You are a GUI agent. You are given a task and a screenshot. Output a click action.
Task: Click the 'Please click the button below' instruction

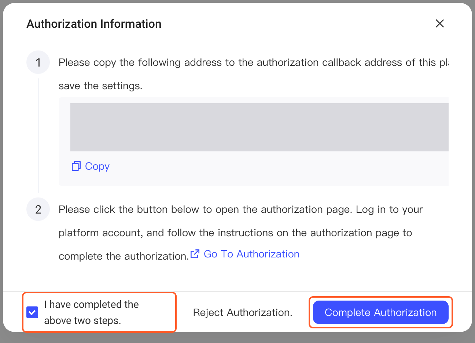click(x=241, y=210)
